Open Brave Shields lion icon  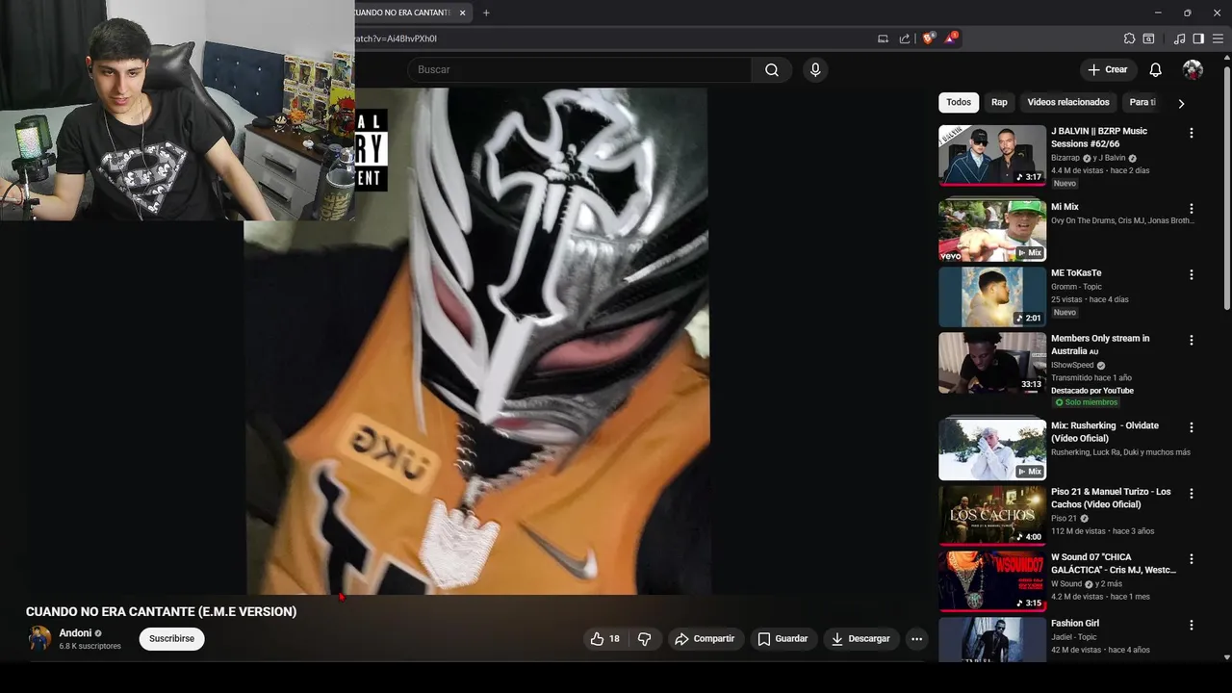pos(929,38)
